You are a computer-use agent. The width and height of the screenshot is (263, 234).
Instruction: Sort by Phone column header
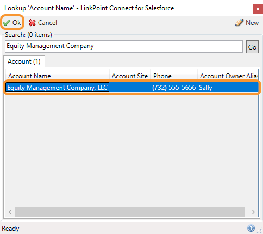click(174, 76)
